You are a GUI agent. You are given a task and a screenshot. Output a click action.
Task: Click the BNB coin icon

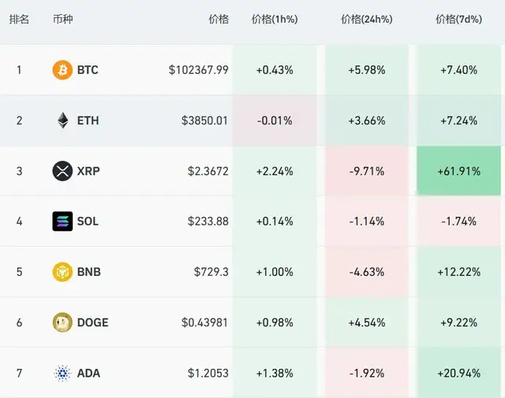62,272
